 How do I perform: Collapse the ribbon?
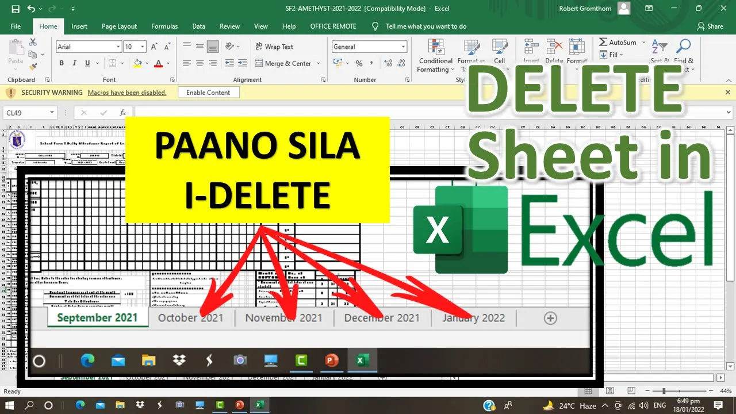click(728, 80)
